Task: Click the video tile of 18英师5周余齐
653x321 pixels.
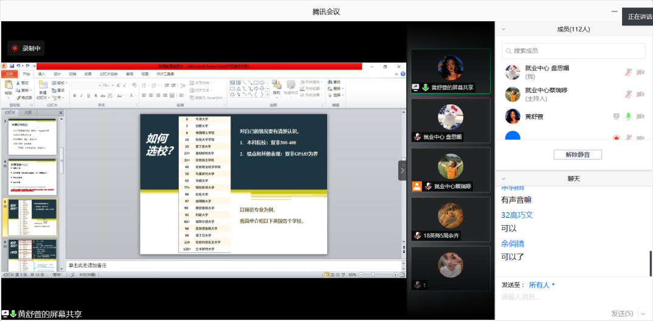Action: click(450, 219)
